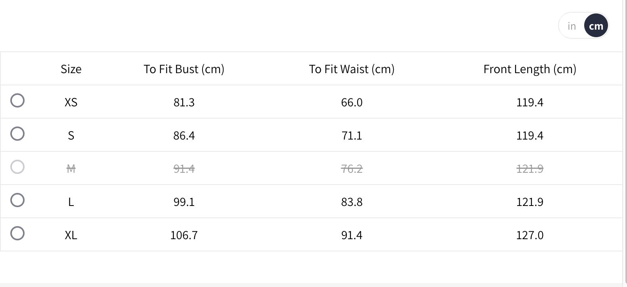627x287 pixels.
Task: Click the Front Length column header
Action: point(530,69)
